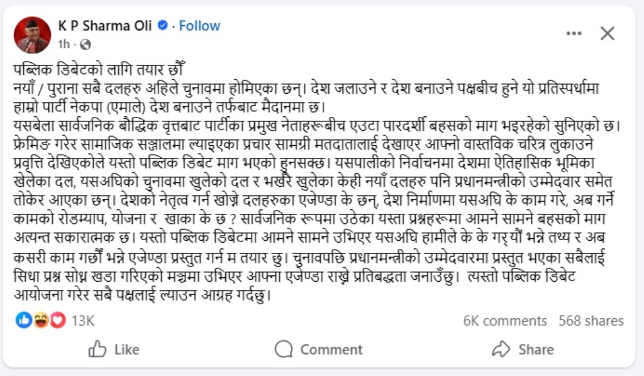
Task: View the 568 shares list
Action: 591,321
